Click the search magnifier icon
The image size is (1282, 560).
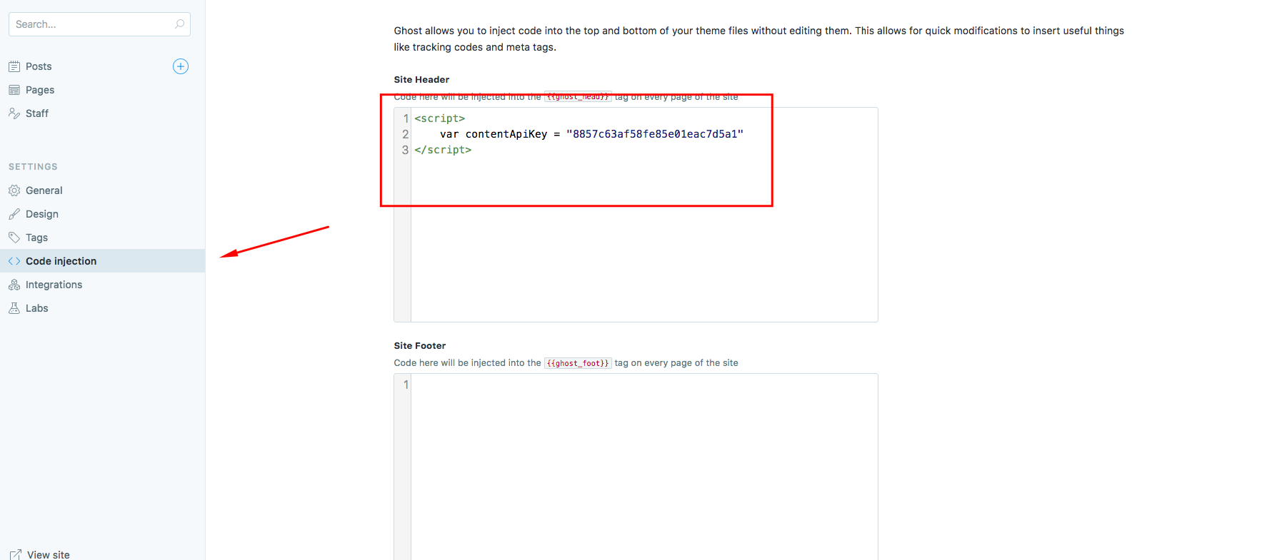(179, 24)
